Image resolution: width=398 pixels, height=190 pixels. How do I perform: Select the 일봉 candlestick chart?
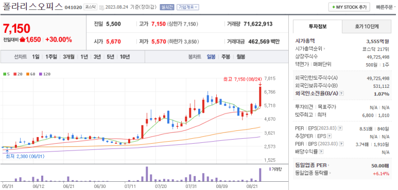click(211, 56)
